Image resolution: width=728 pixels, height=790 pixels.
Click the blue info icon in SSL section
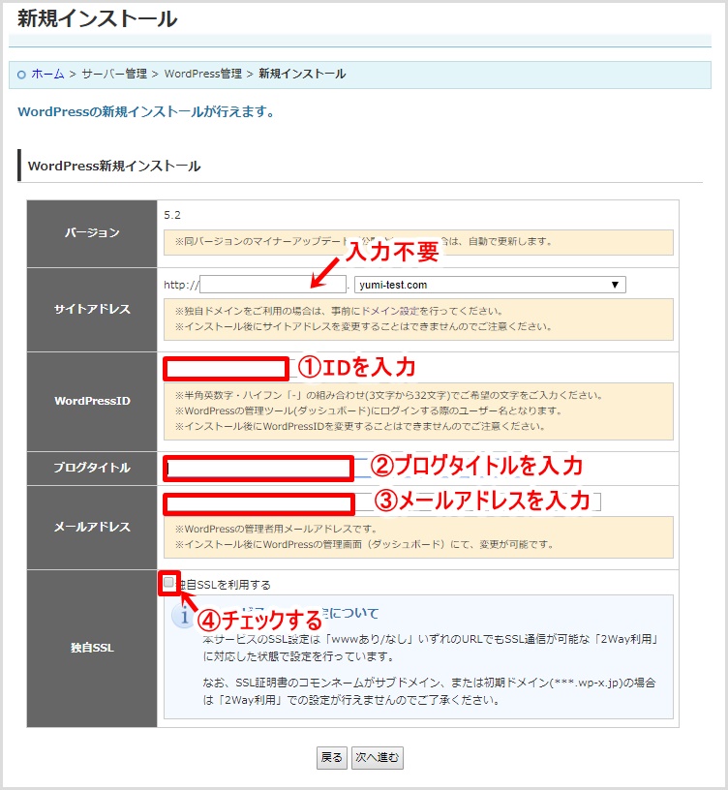click(183, 616)
